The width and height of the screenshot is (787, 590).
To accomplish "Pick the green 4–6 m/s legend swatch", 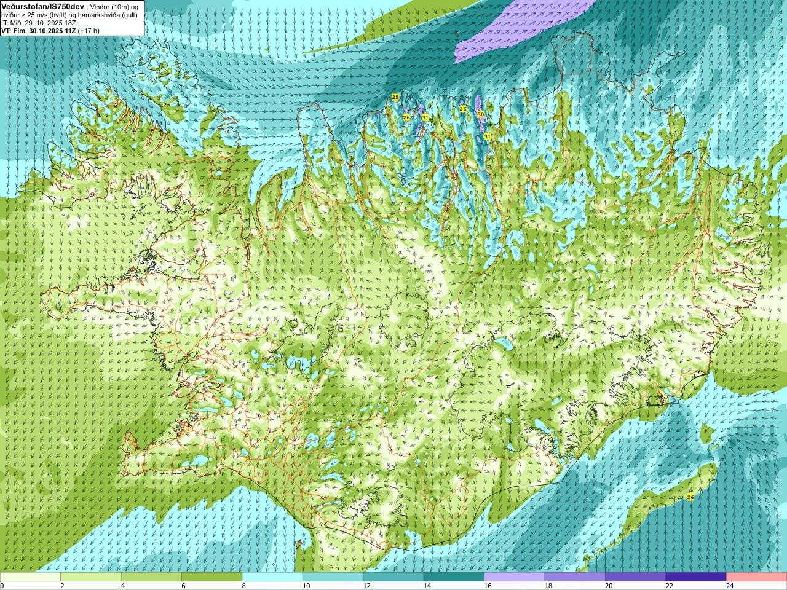I will click(151, 577).
